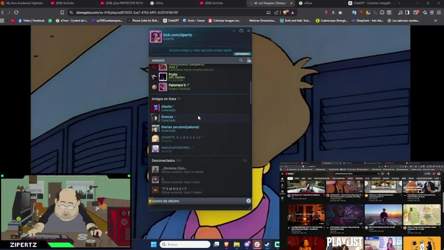The width and height of the screenshot is (444, 250).
Task: Open the share icon in address bar
Action: point(276,12)
